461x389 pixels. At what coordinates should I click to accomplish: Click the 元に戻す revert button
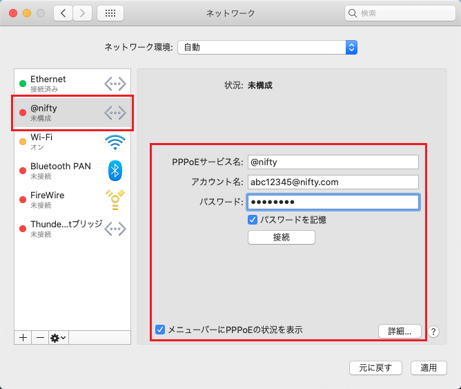pyautogui.click(x=375, y=368)
